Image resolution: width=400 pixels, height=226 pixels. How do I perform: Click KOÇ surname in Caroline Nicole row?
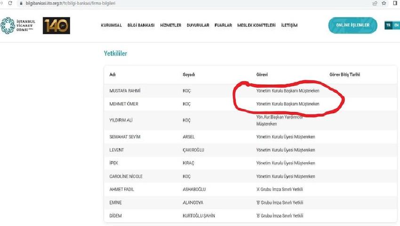[x=187, y=177]
